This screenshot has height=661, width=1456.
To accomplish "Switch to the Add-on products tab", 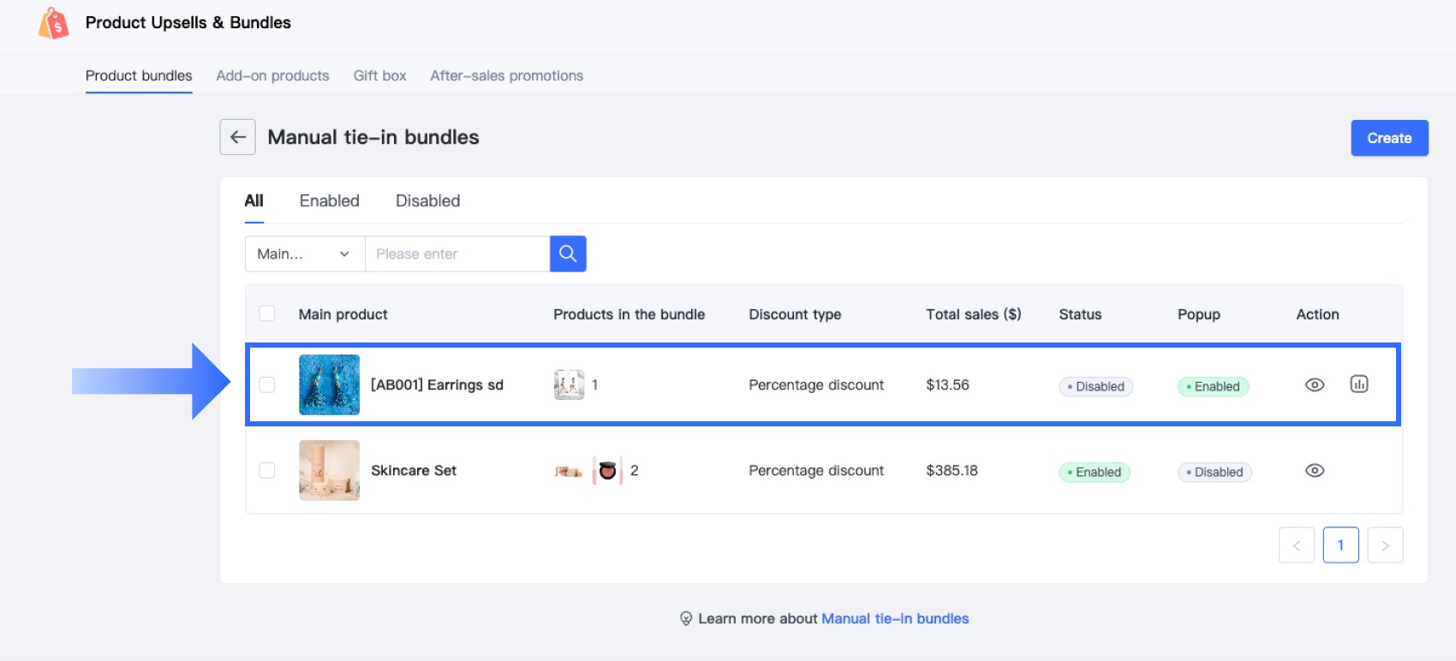I will click(x=272, y=75).
